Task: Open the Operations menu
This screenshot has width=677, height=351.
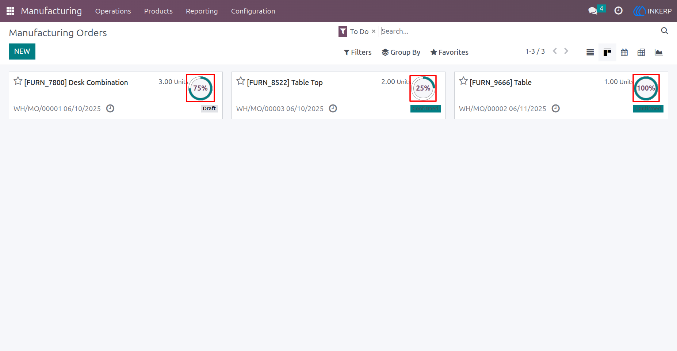Action: click(x=113, y=11)
